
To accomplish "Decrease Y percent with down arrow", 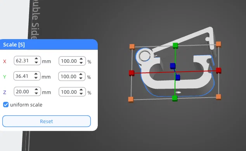I will (x=81, y=78).
